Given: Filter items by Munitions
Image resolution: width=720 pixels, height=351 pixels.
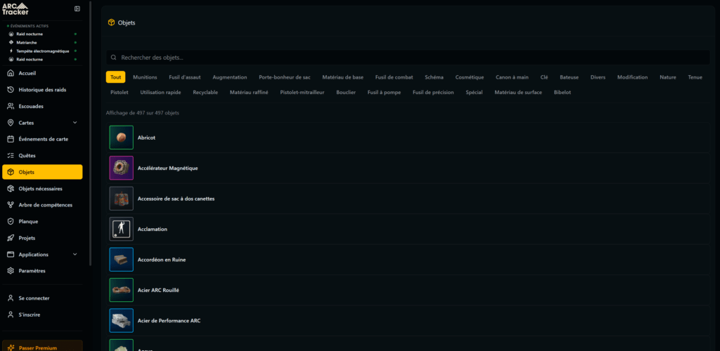Looking at the screenshot, I should tap(145, 77).
